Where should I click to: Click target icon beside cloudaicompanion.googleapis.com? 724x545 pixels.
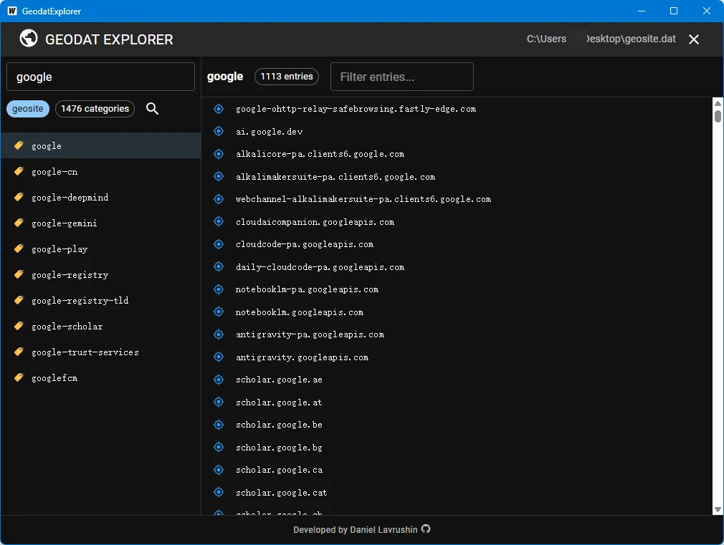tap(219, 221)
